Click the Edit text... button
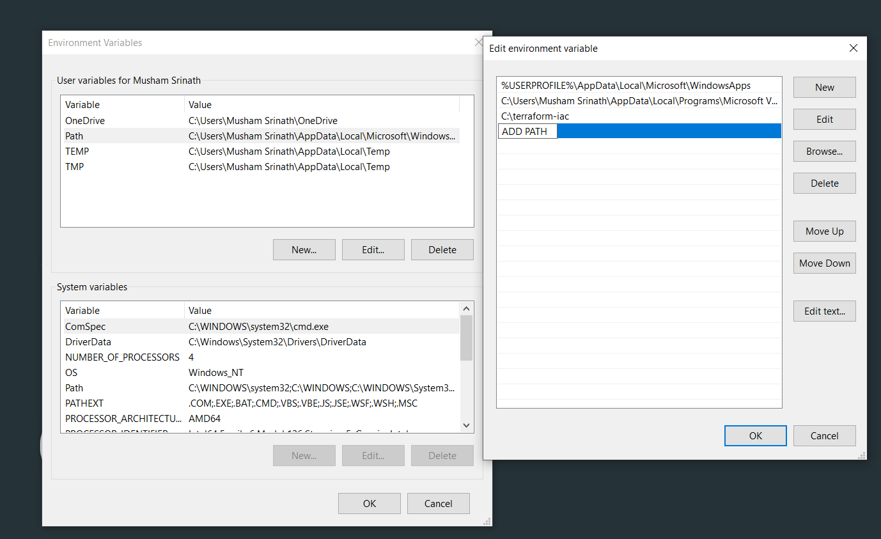The image size is (881, 539). click(x=824, y=311)
